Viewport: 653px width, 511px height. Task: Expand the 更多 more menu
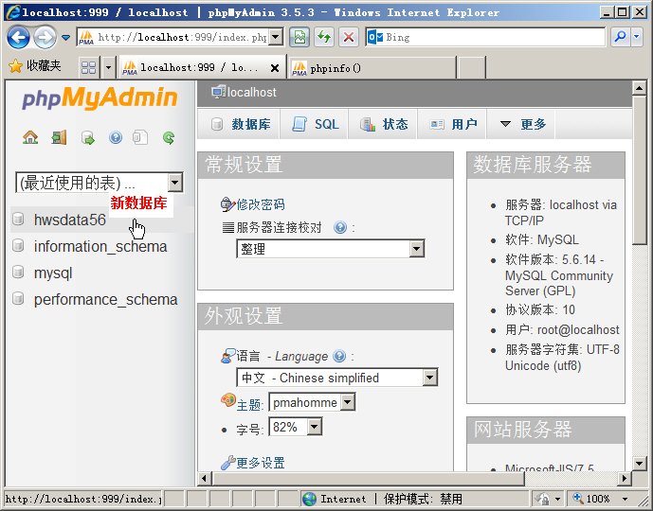[521, 124]
